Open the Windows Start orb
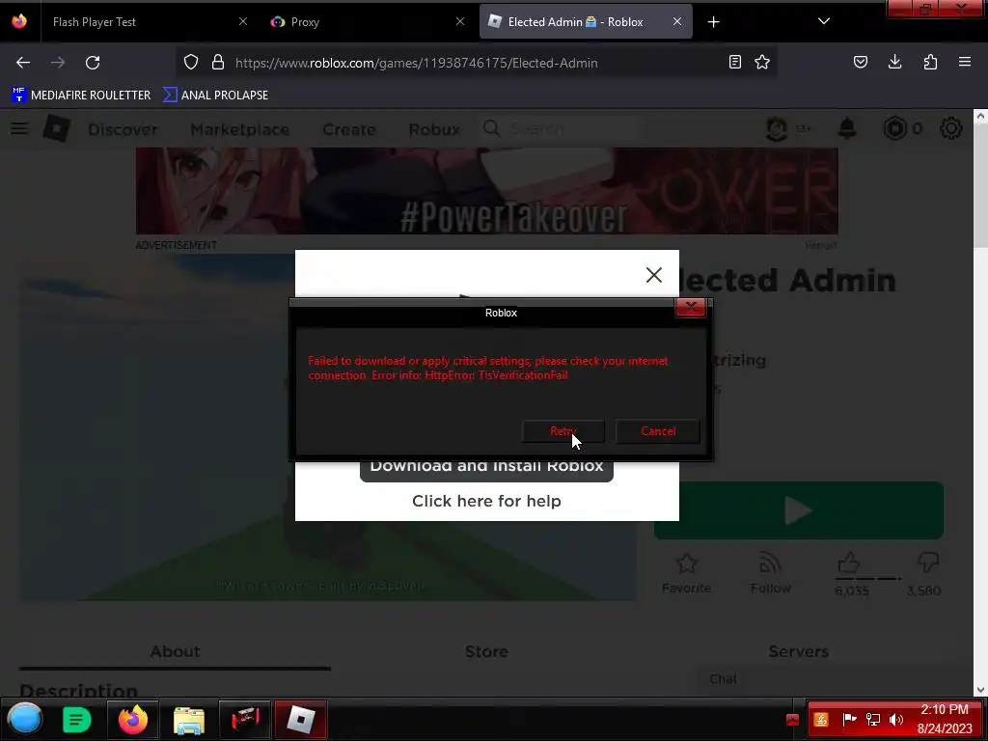This screenshot has width=988, height=741. pos(24,720)
